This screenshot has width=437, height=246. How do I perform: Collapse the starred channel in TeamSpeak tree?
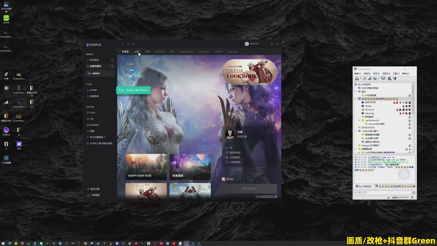356,99
